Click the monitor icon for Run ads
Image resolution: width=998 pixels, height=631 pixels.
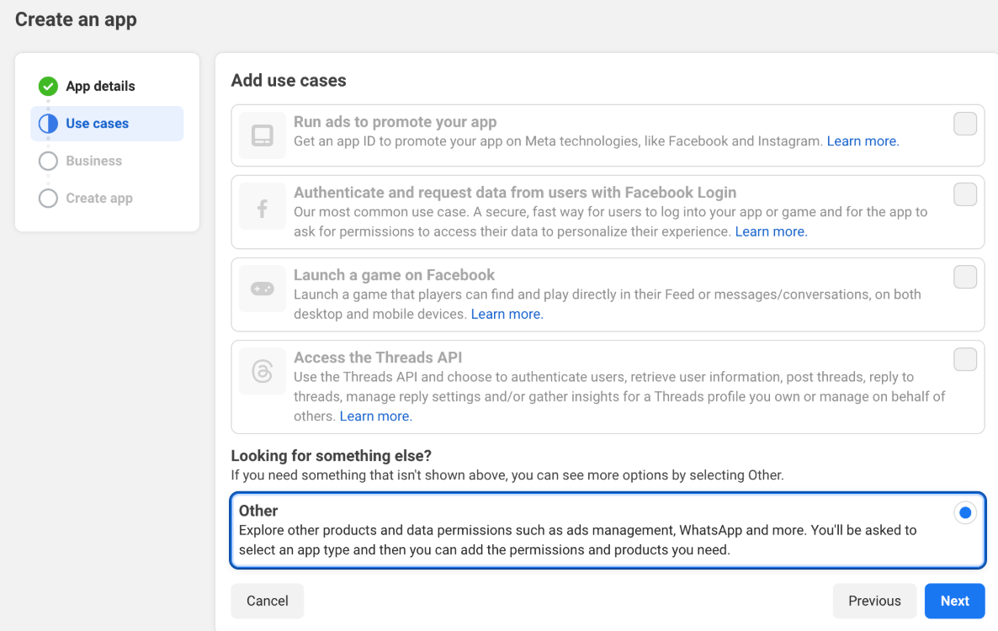(x=263, y=135)
